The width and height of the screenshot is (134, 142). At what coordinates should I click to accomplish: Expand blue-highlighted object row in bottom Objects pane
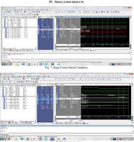38,99
